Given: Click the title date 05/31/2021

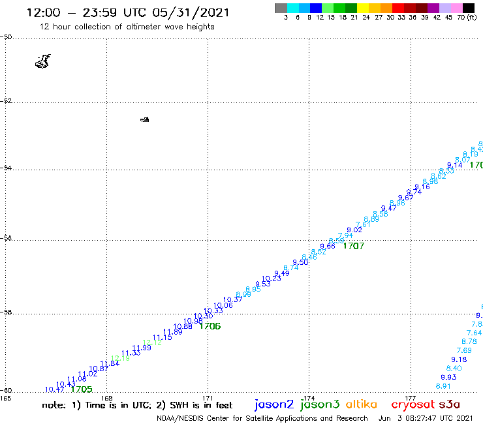Looking at the screenshot, I should (x=191, y=13).
